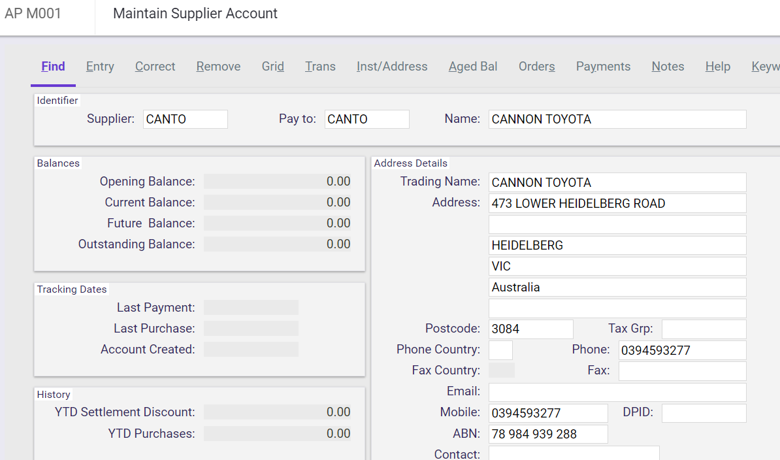The height and width of the screenshot is (460, 780).
Task: Click the Tracking Dates group label
Action: pyautogui.click(x=72, y=289)
